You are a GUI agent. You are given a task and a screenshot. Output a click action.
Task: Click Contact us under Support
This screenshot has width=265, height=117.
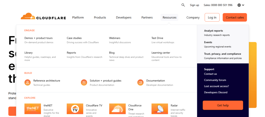(210, 74)
